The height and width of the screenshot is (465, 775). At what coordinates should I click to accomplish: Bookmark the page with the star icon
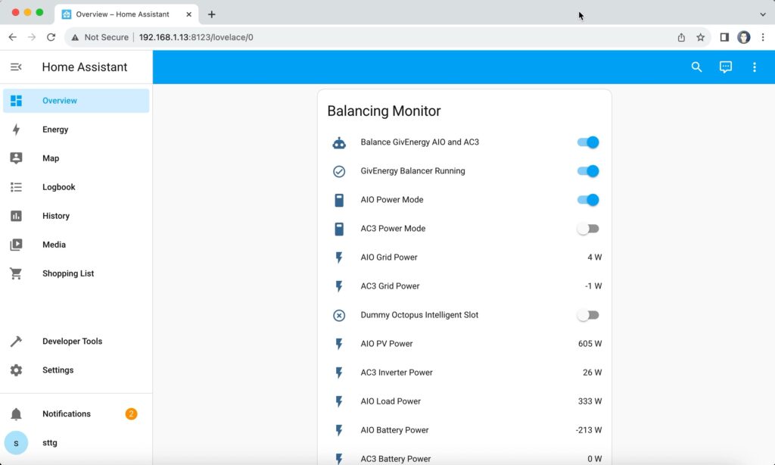click(x=700, y=37)
